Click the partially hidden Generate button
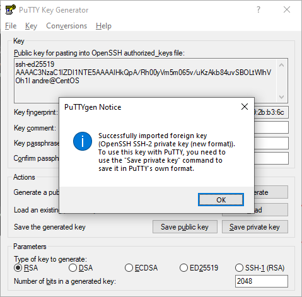Screen dimensions: 302x297 coord(271,192)
